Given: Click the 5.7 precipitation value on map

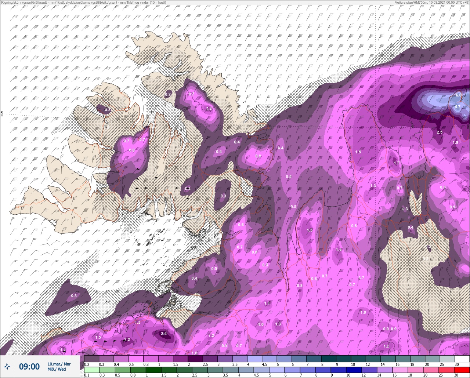Looking at the screenshot, I should tap(458, 107).
